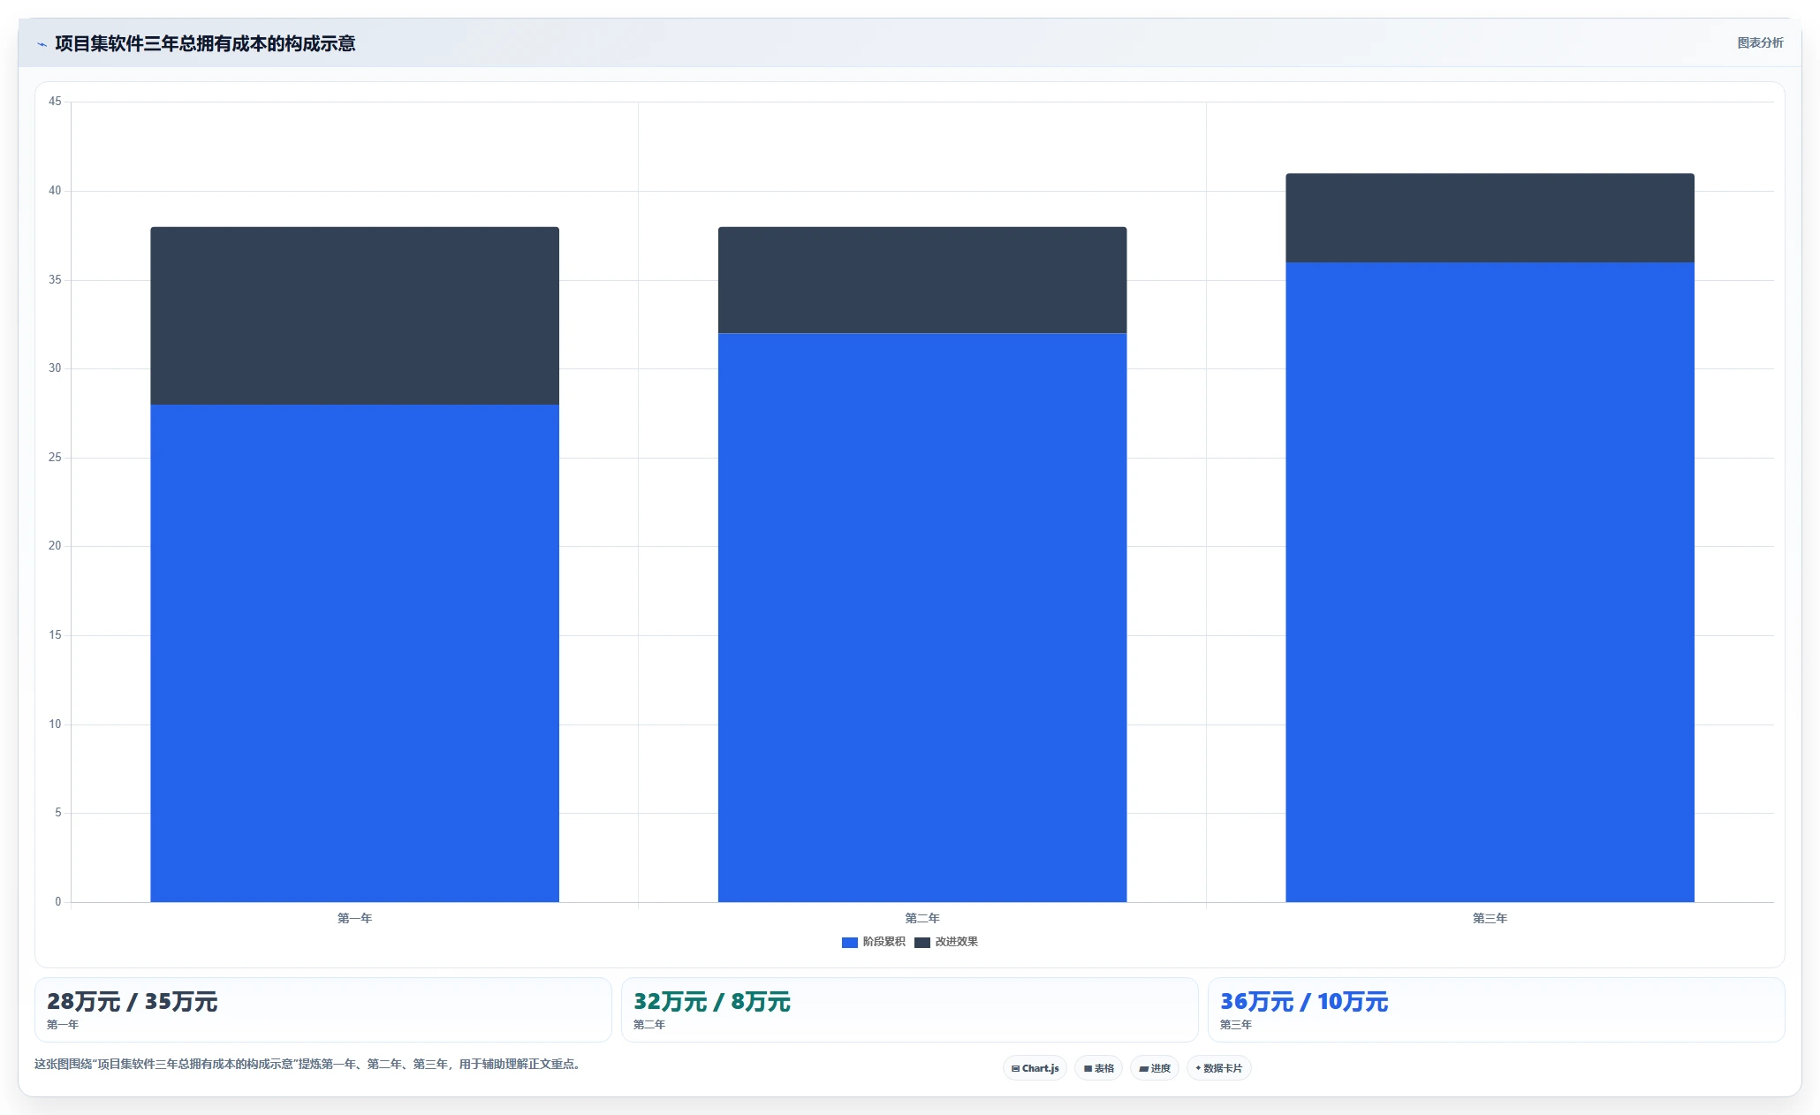
Task: Click the 表格 tag pill
Action: (x=1098, y=1068)
